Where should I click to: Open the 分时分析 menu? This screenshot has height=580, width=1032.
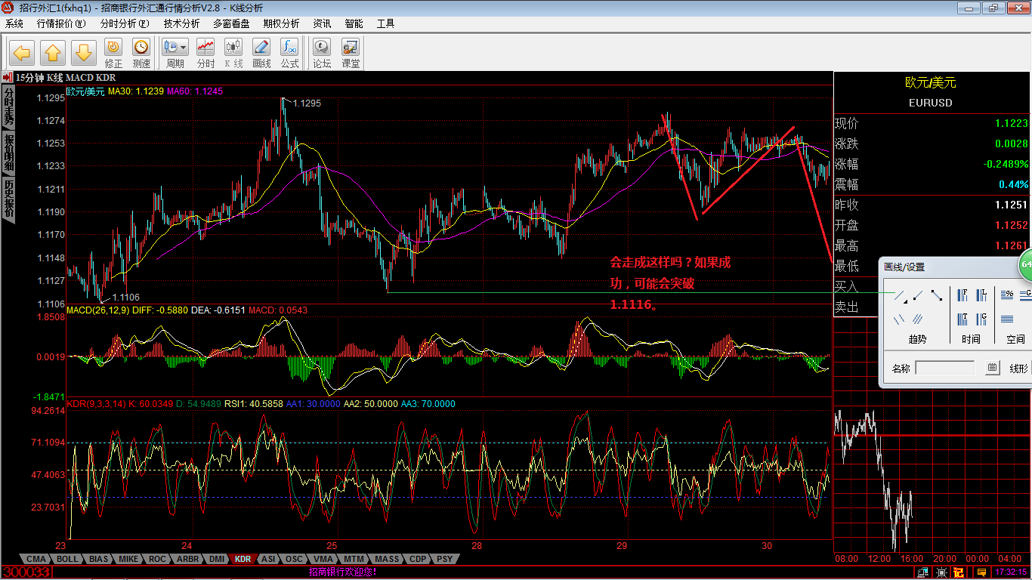tap(125, 23)
